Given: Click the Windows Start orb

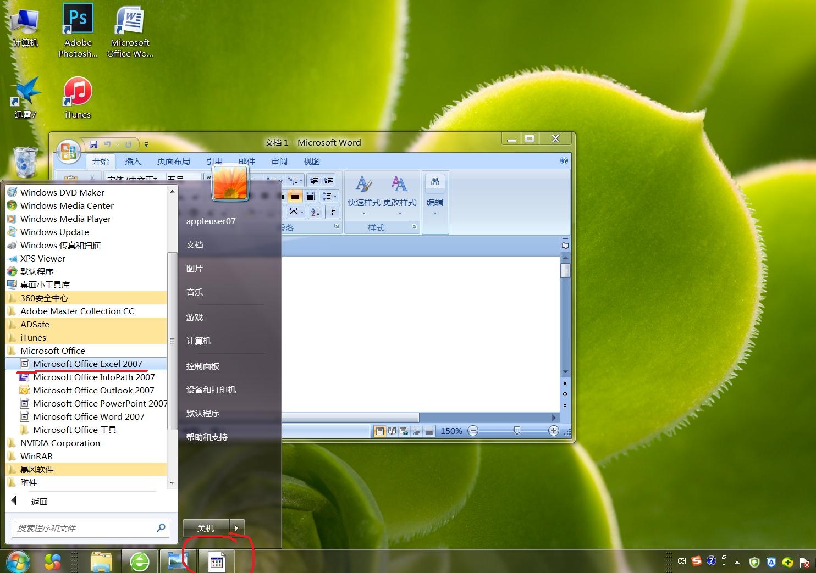Looking at the screenshot, I should click(18, 561).
